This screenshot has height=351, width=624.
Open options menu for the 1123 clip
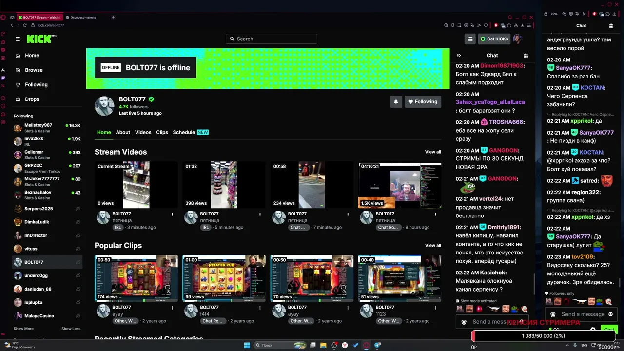tap(435, 308)
